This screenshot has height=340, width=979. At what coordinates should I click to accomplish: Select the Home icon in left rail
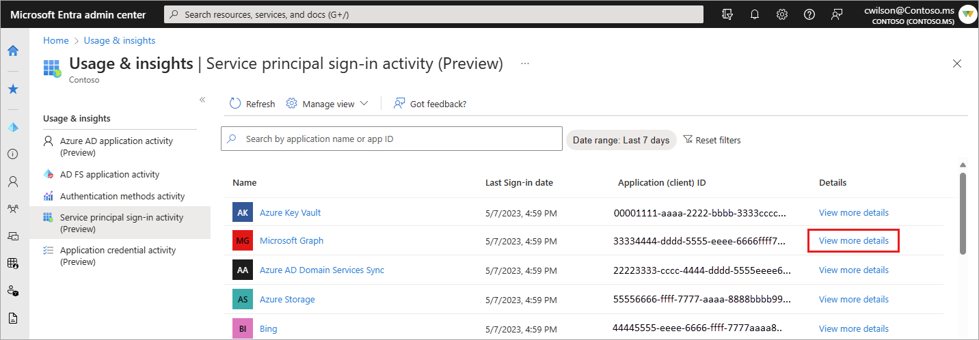click(13, 51)
